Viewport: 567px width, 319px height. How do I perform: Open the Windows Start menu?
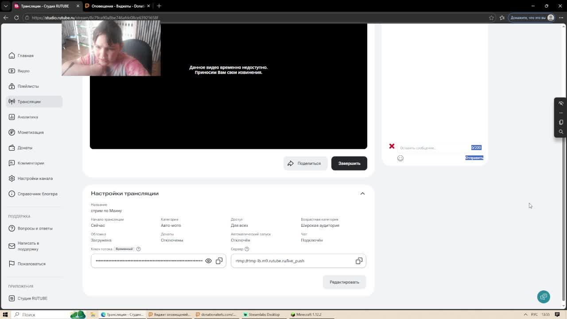click(5, 315)
